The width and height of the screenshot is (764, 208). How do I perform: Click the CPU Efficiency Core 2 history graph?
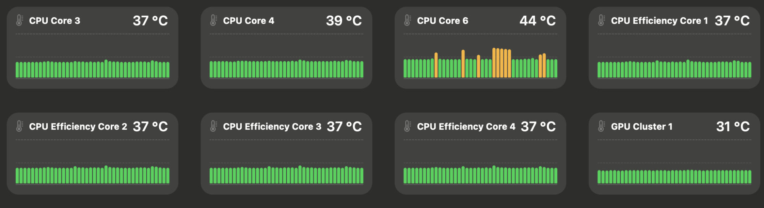(x=92, y=175)
